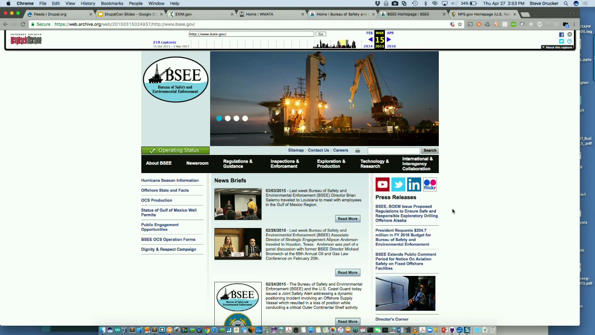595x335 pixels.
Task: Click the Wayback URL input field
Action: (251, 34)
